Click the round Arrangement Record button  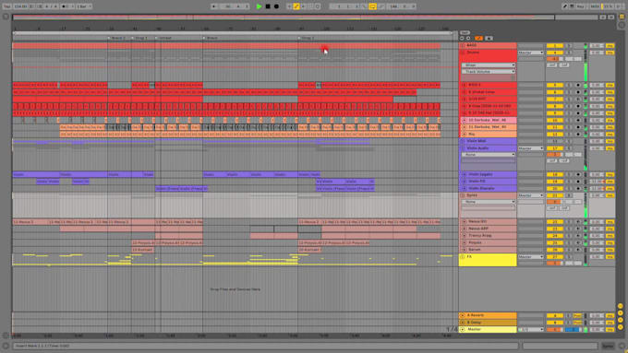coord(276,6)
